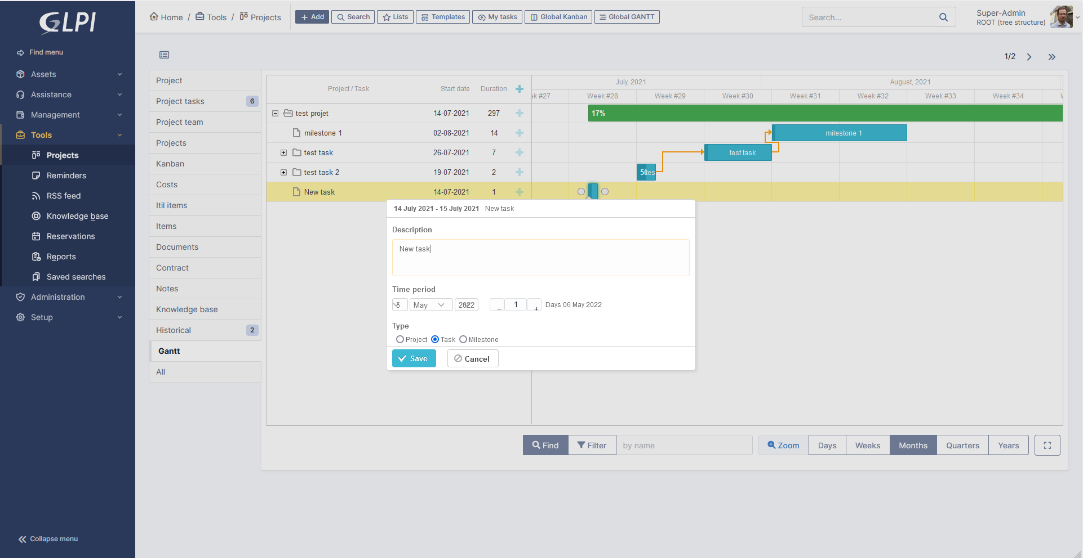Click the Collapse menu icon in sidebar
The height and width of the screenshot is (558, 1083).
pos(23,539)
